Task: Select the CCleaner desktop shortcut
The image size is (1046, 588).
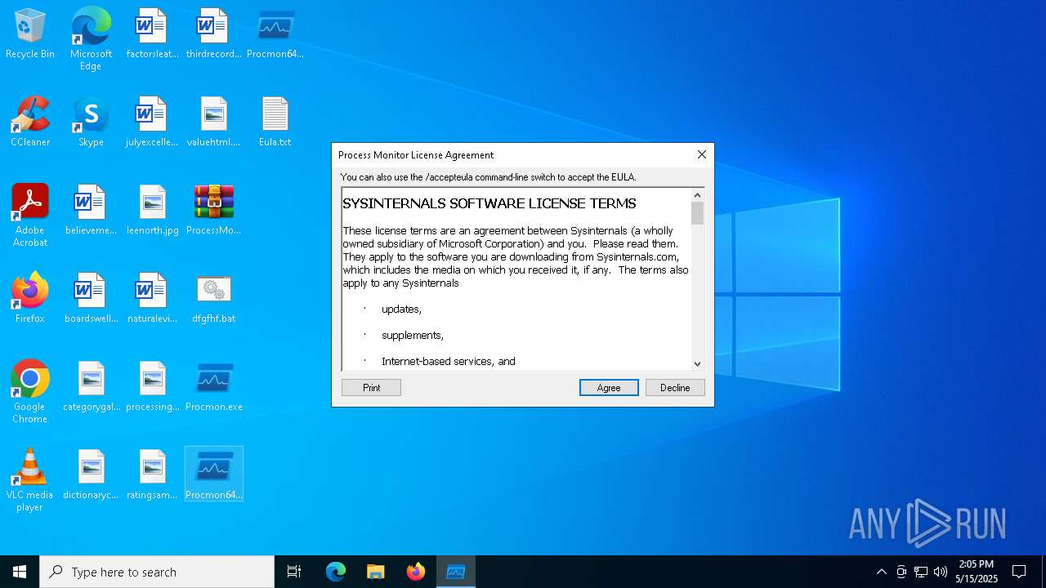Action: click(30, 122)
